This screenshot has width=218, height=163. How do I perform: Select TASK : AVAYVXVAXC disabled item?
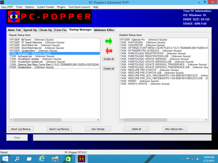coord(164,42)
